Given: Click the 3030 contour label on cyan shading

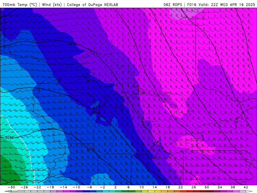Looking at the screenshot, I should (9, 138).
